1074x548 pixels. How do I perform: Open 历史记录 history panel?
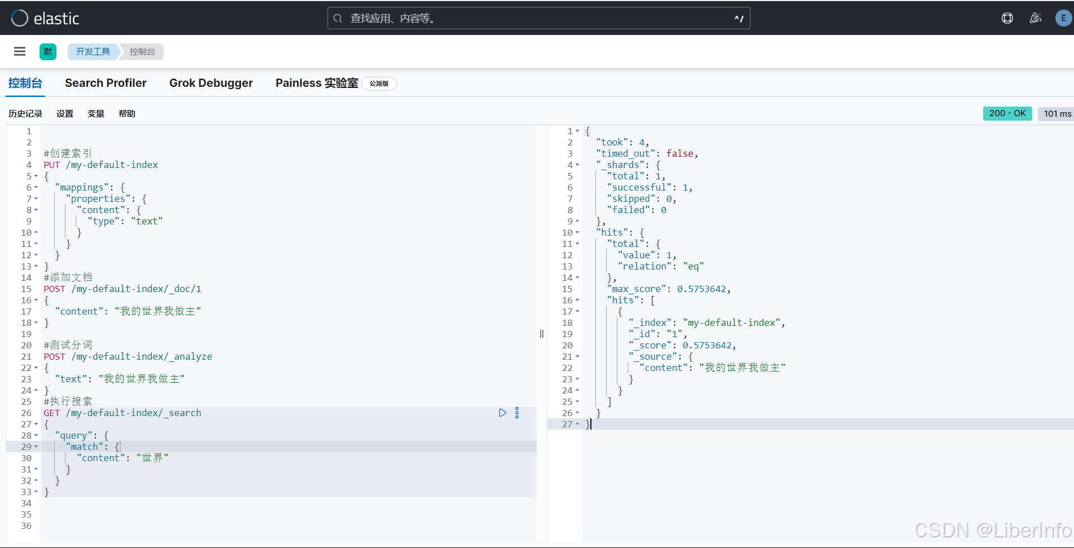25,113
